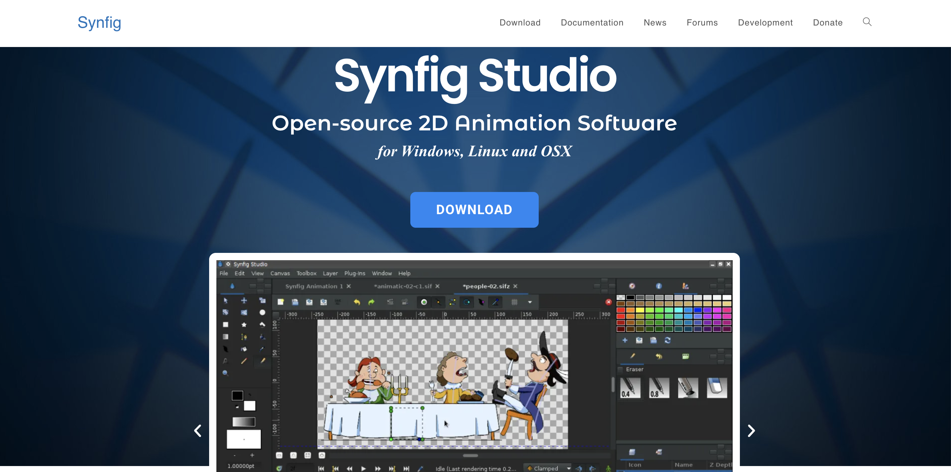Click the Documentation navigation link
951x472 pixels.
592,23
